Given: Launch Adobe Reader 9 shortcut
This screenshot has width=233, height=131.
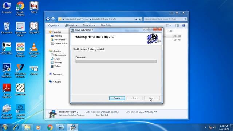Looking at the screenshot, I should tap(7, 91).
